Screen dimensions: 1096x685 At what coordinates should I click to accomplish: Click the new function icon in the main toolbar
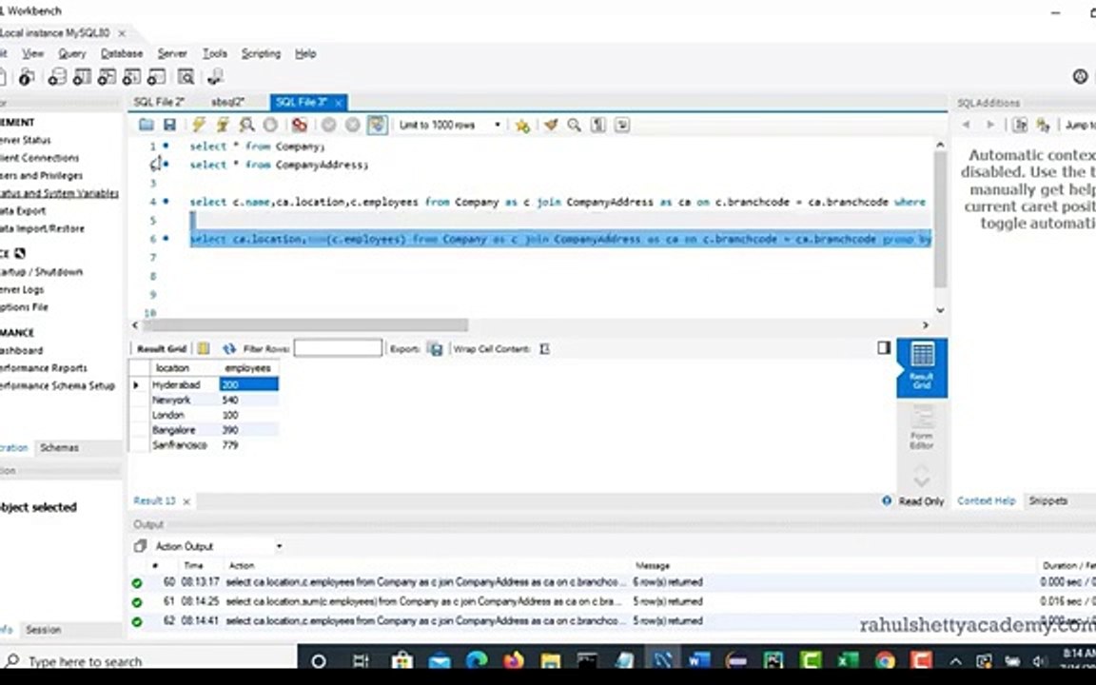(157, 77)
